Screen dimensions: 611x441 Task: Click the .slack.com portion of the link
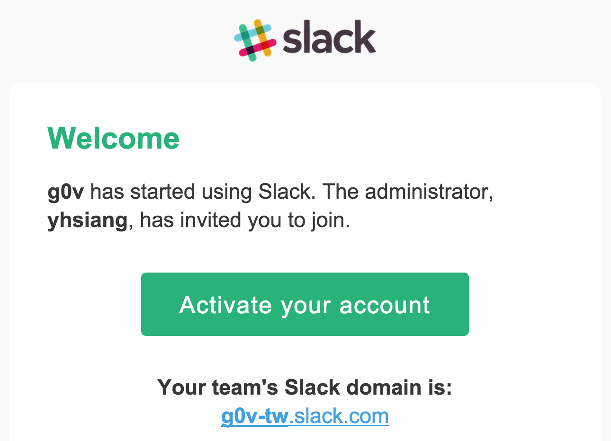click(339, 416)
